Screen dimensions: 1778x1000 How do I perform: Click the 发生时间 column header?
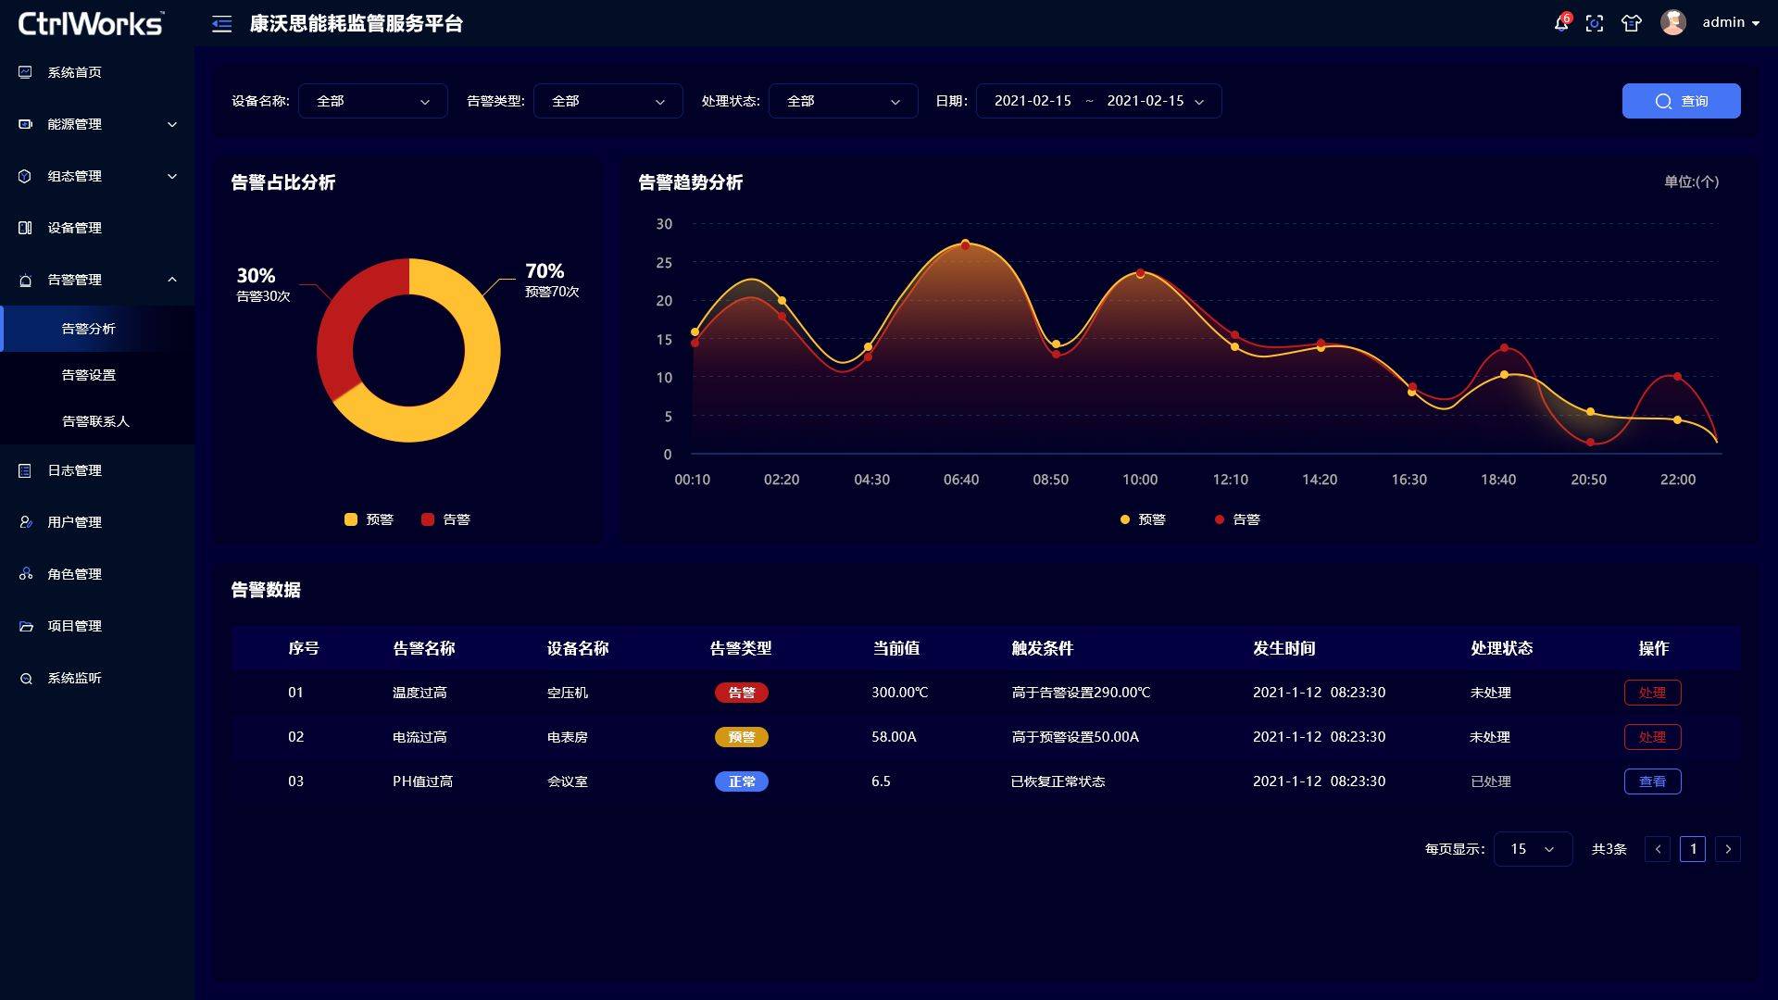point(1283,648)
